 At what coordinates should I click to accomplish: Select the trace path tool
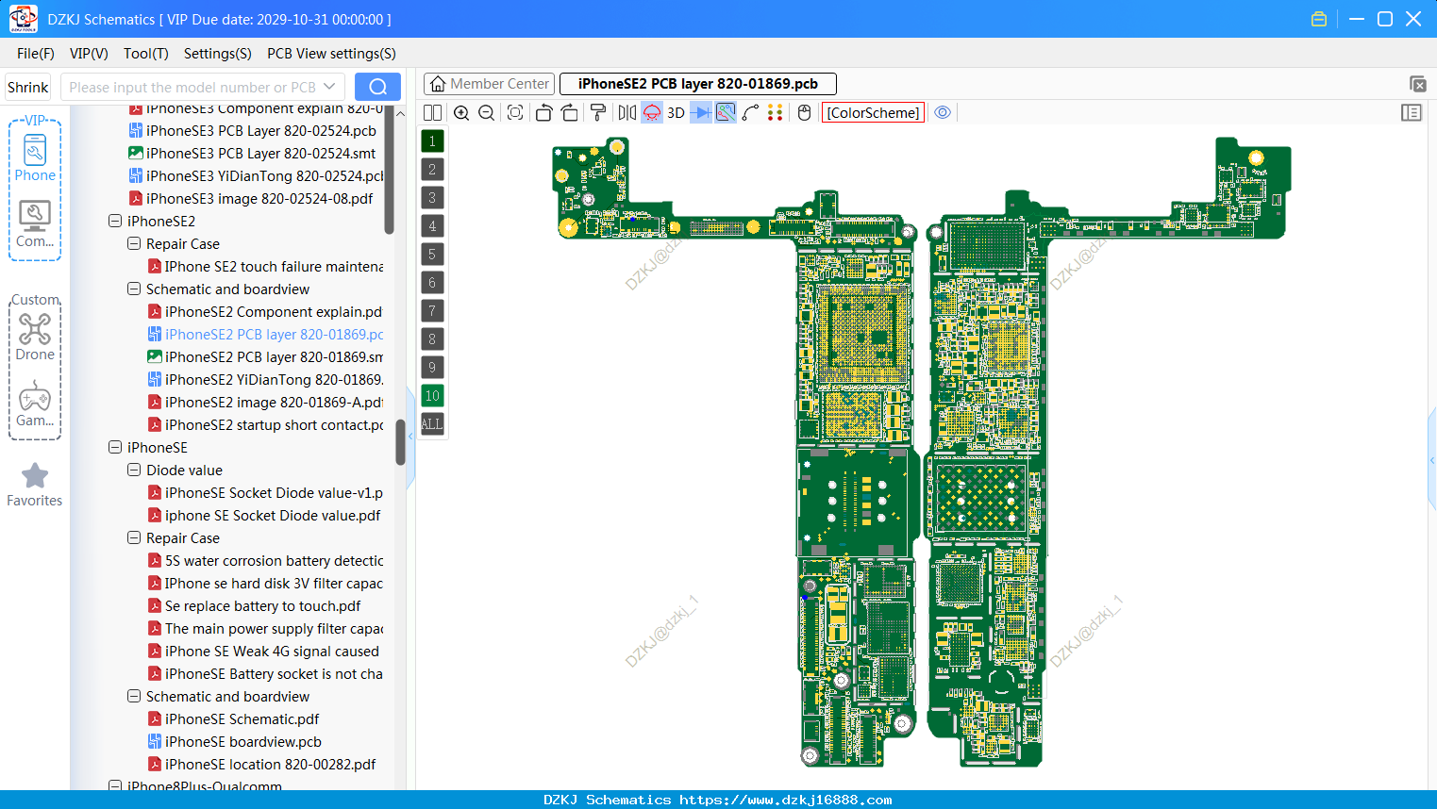coord(751,112)
